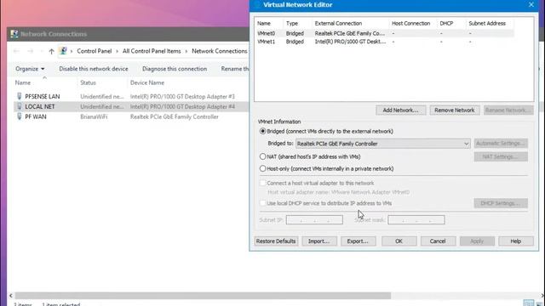
Task: Click the Apply button
Action: pyautogui.click(x=477, y=241)
